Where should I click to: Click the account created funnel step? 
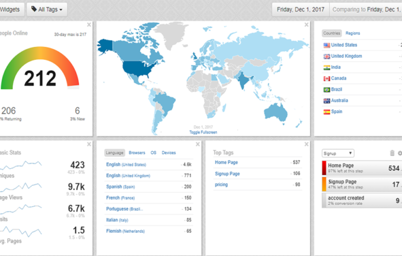coord(362,201)
